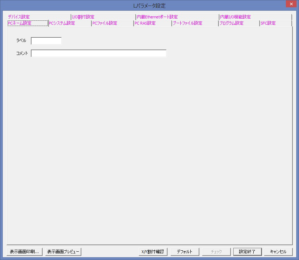299x260 pixels.
Task: Switch to the PCファイル設定 tab
Action: [105, 23]
